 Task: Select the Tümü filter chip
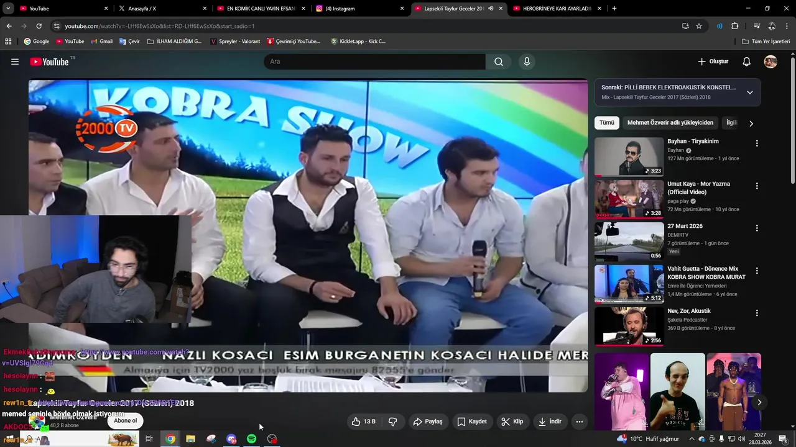pyautogui.click(x=606, y=123)
